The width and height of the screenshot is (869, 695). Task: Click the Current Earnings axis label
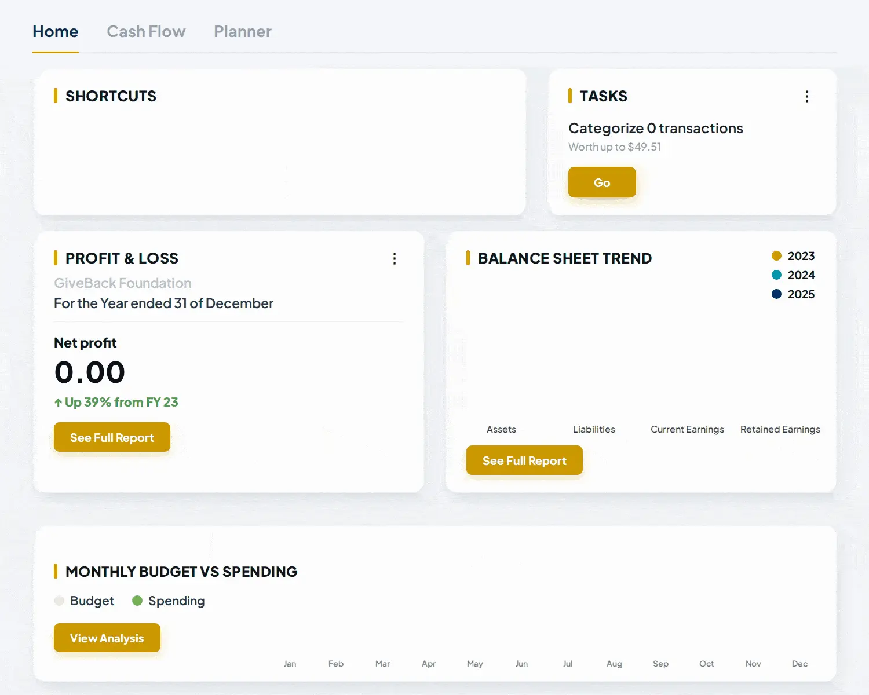point(687,429)
